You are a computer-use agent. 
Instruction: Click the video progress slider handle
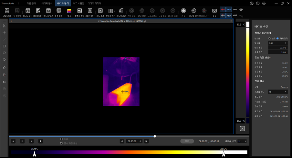155,136
